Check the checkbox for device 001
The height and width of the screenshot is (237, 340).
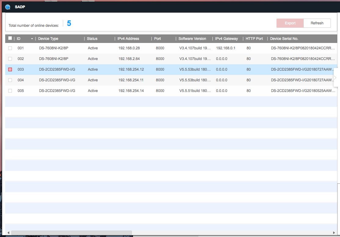pyautogui.click(x=10, y=48)
